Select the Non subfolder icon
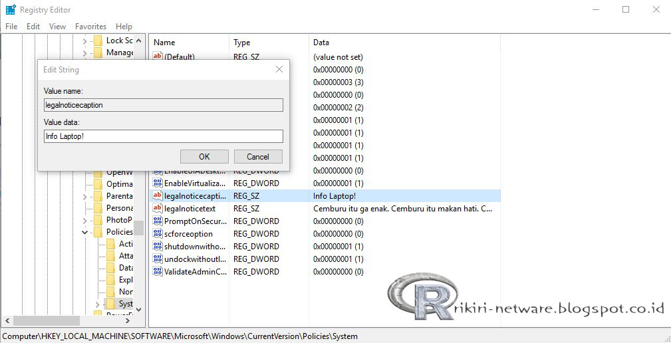This screenshot has width=671, height=343. point(111,292)
